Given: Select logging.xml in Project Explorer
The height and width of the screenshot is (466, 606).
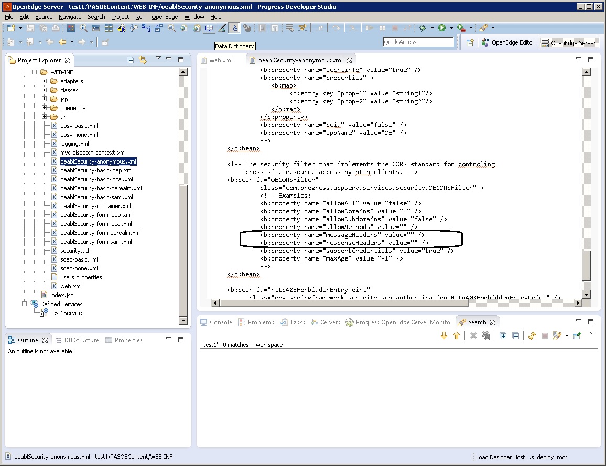Looking at the screenshot, I should (74, 143).
